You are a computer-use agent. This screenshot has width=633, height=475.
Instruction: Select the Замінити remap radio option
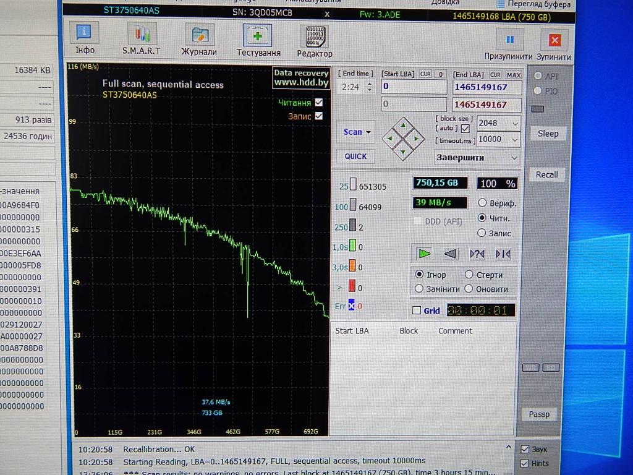tap(419, 288)
